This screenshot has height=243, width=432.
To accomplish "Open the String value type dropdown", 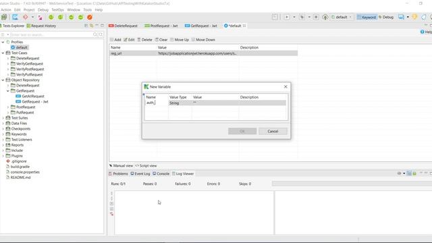I will coord(180,103).
